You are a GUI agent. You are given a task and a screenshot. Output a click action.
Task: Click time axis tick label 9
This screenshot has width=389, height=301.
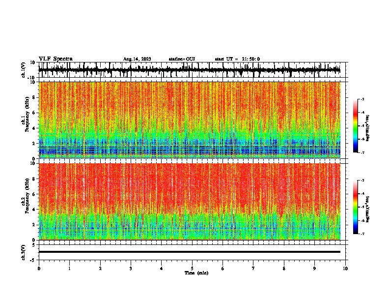click(x=314, y=269)
